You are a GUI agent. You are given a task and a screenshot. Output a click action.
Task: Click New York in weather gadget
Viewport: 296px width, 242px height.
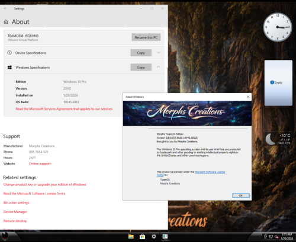tap(284, 143)
